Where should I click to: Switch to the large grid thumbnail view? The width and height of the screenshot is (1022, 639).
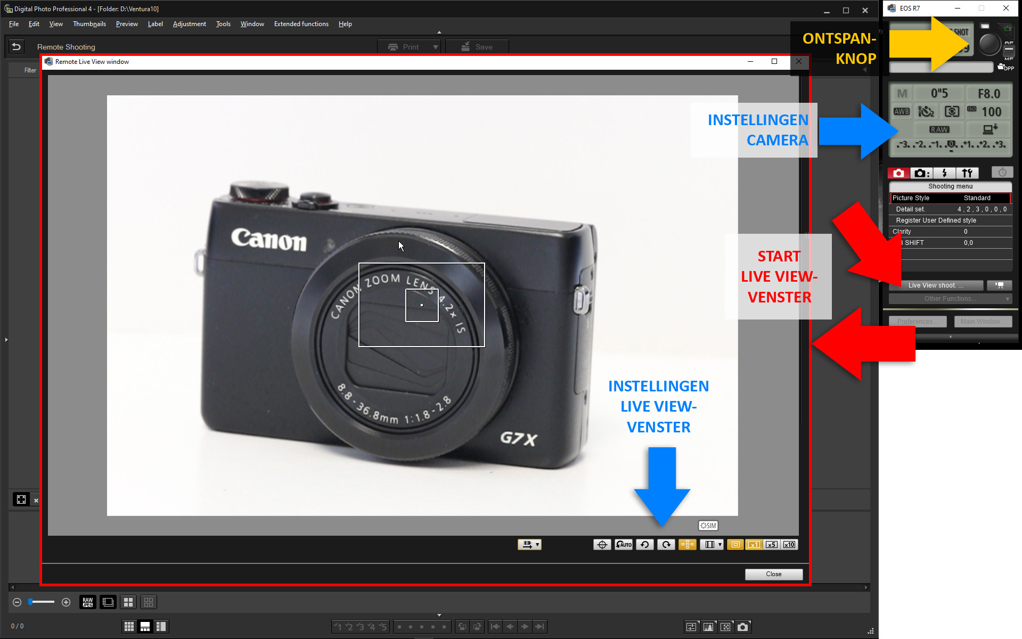128,602
